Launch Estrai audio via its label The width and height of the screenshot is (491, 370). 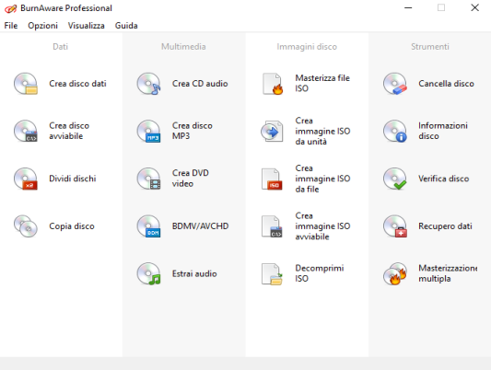[194, 273]
